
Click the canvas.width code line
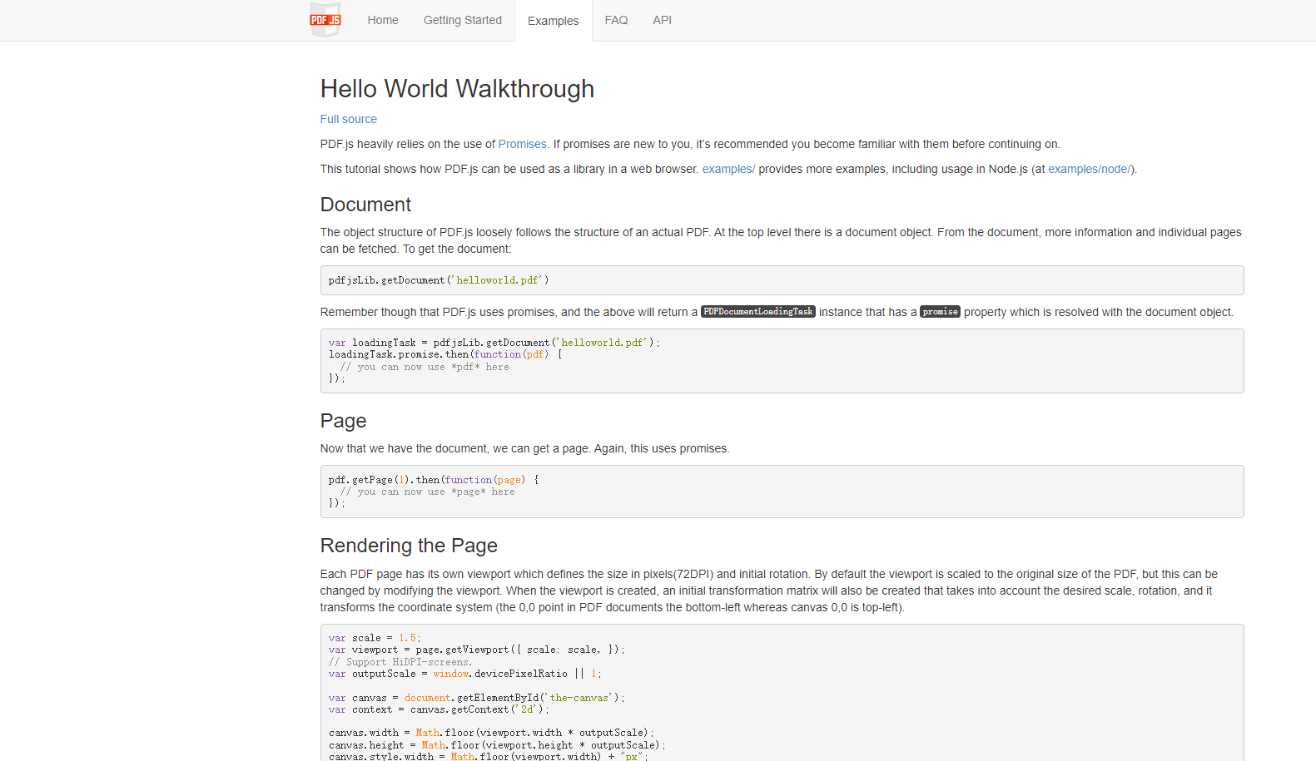[x=491, y=733]
